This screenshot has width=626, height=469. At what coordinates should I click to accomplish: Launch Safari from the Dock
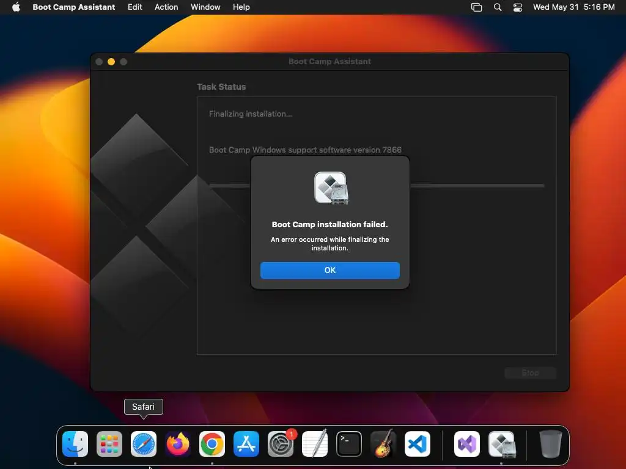tap(144, 443)
